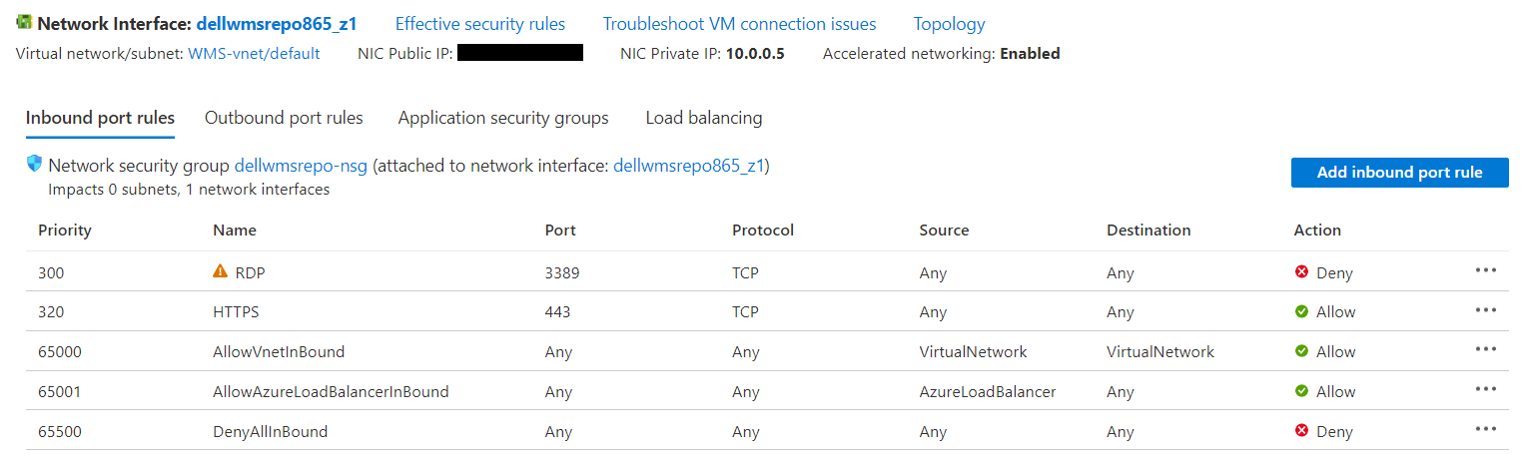
Task: Click the network interface icon beside the title
Action: (25, 24)
